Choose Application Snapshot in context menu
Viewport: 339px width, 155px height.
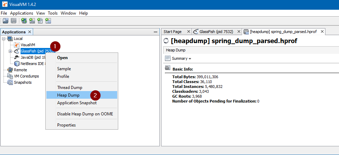pos(82,103)
